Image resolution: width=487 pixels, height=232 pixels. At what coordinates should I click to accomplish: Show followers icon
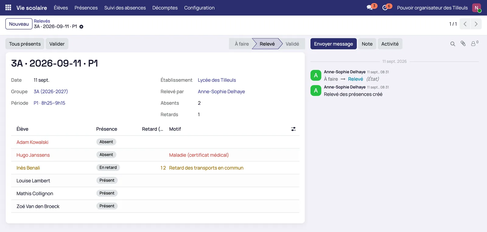tap(475, 44)
